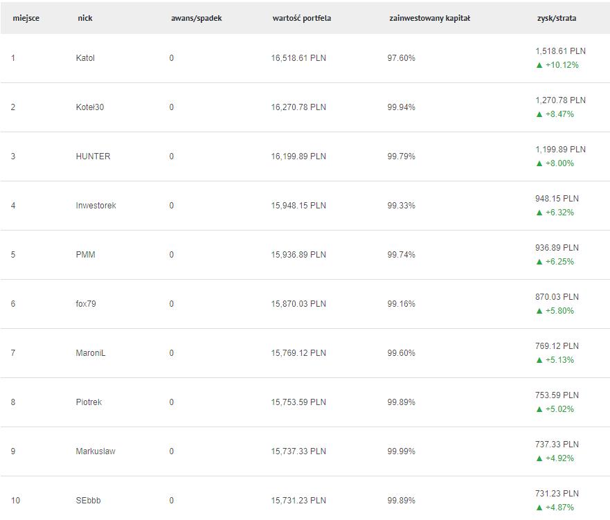
Task: Select the user Markuslaw
Action: pyautogui.click(x=96, y=451)
